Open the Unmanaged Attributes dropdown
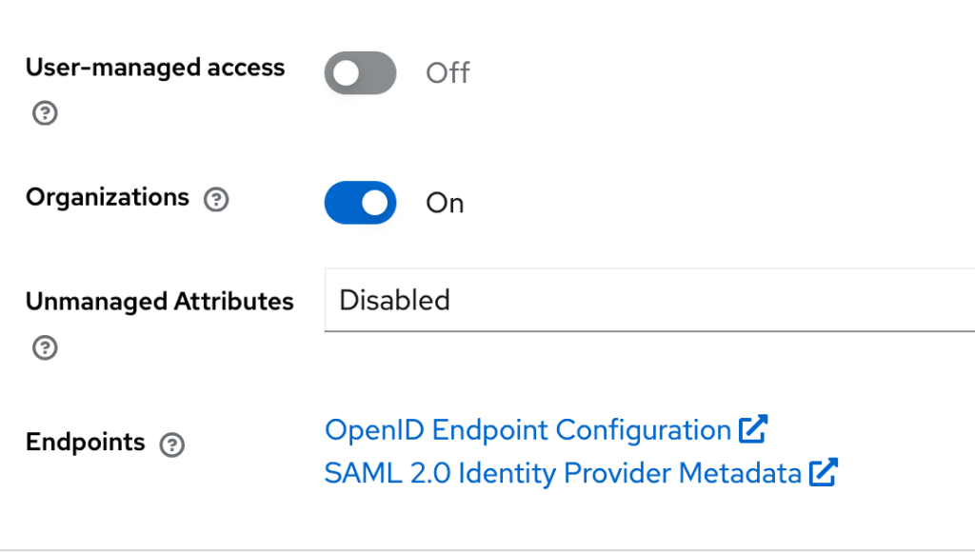This screenshot has height=553, width=975. [x=649, y=300]
